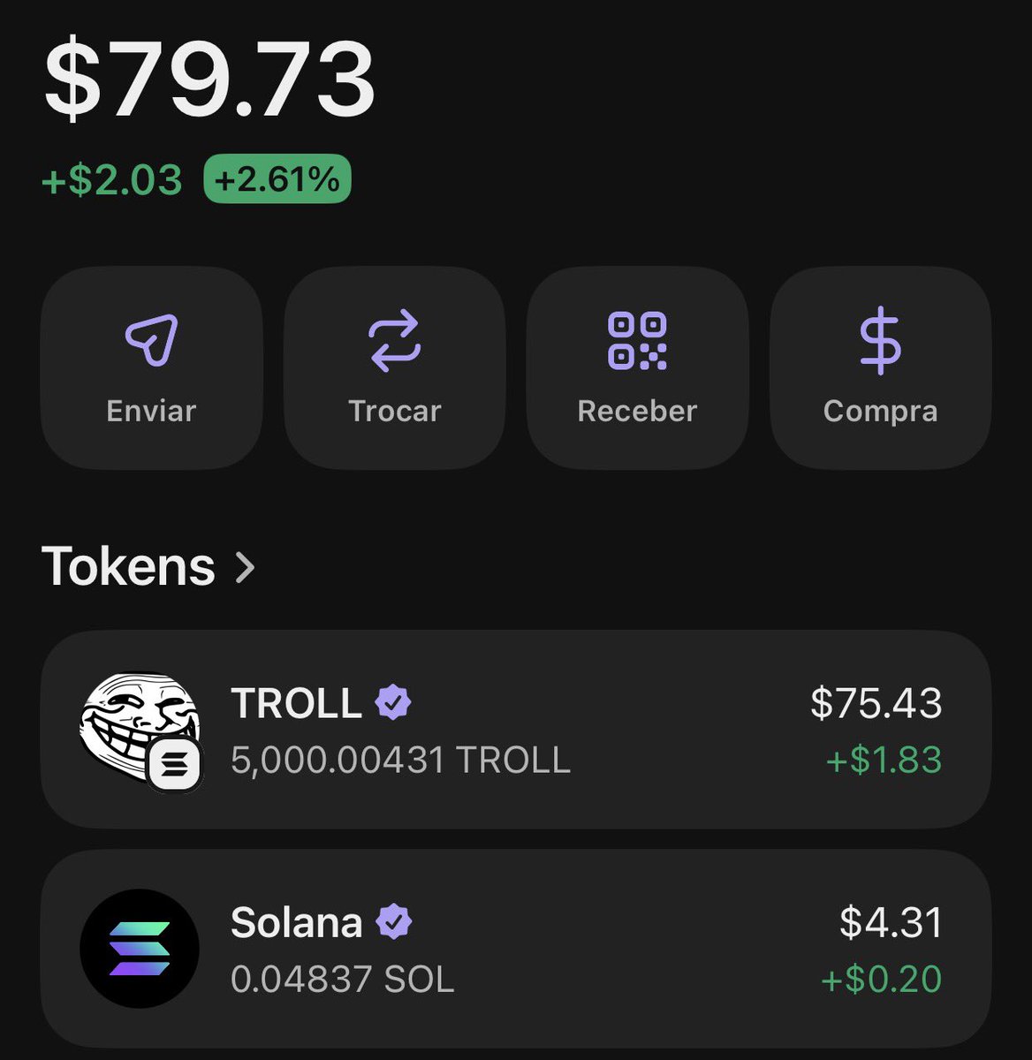Select the TROLL token name
Image resolution: width=1032 pixels, height=1060 pixels.
pos(296,704)
